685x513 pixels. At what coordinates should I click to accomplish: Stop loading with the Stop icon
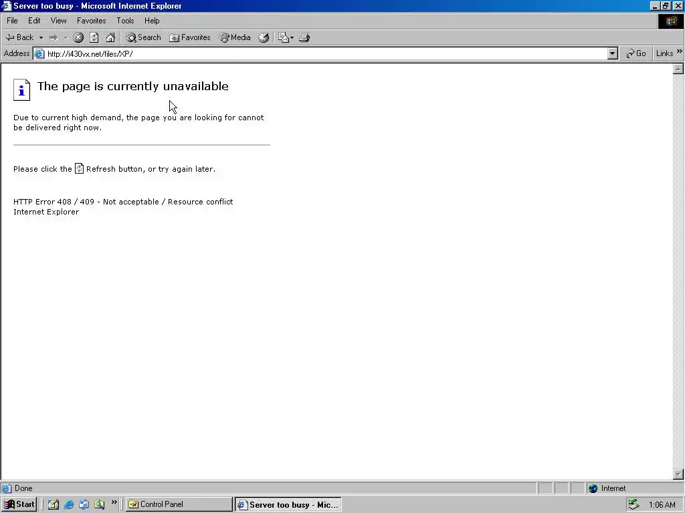(x=78, y=37)
